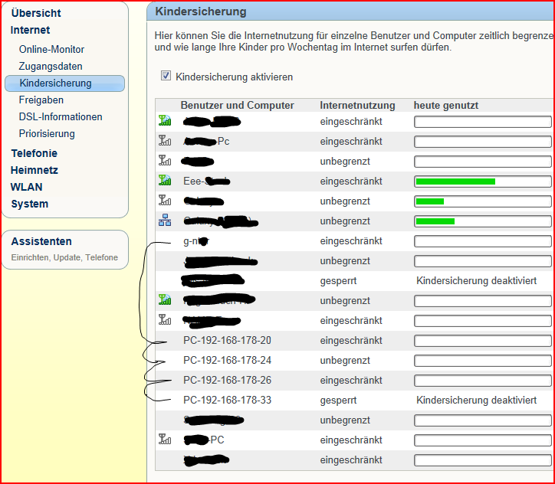Open the Übersicht page
Screen dimensions: 555x484
tap(36, 13)
